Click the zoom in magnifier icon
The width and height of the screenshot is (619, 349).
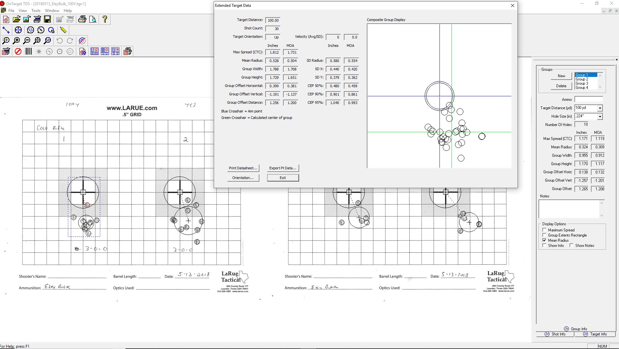pyautogui.click(x=16, y=41)
